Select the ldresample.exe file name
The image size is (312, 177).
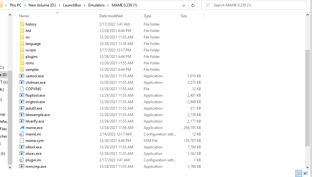[38, 115]
